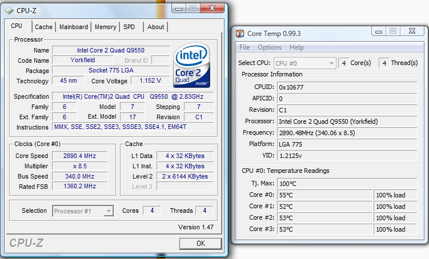Click the Technology value 45 nm
Viewport: 429px width, 259px height.
point(69,80)
